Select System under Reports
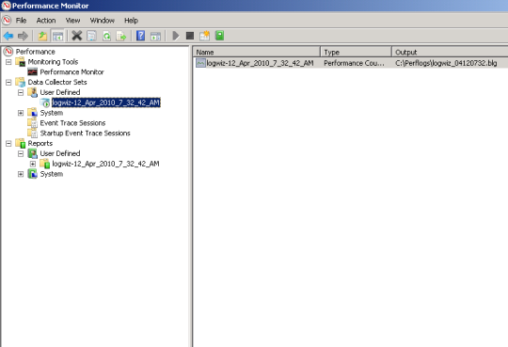 coord(51,174)
